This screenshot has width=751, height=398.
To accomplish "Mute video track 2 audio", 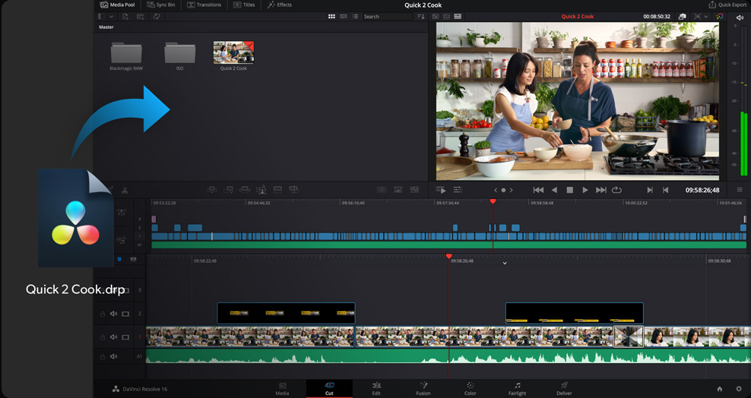I will click(113, 314).
